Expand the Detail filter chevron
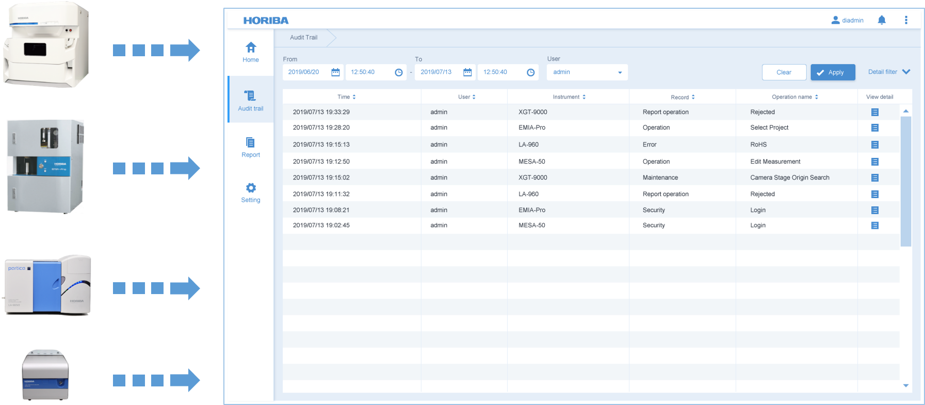Viewport: 925px width, 405px height. (906, 72)
